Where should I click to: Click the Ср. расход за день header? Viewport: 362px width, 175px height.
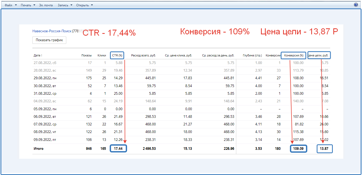(218, 55)
